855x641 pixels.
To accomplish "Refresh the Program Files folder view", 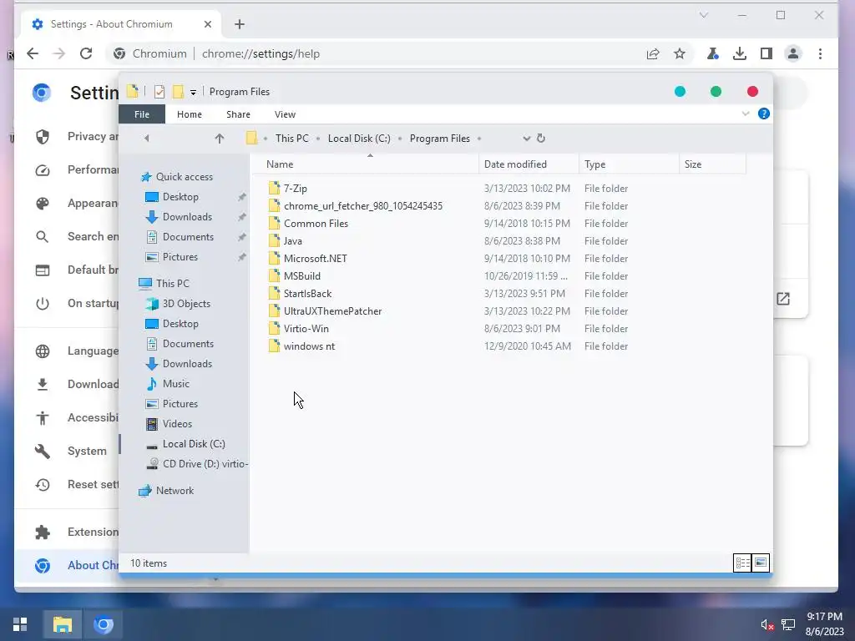I will [x=541, y=139].
